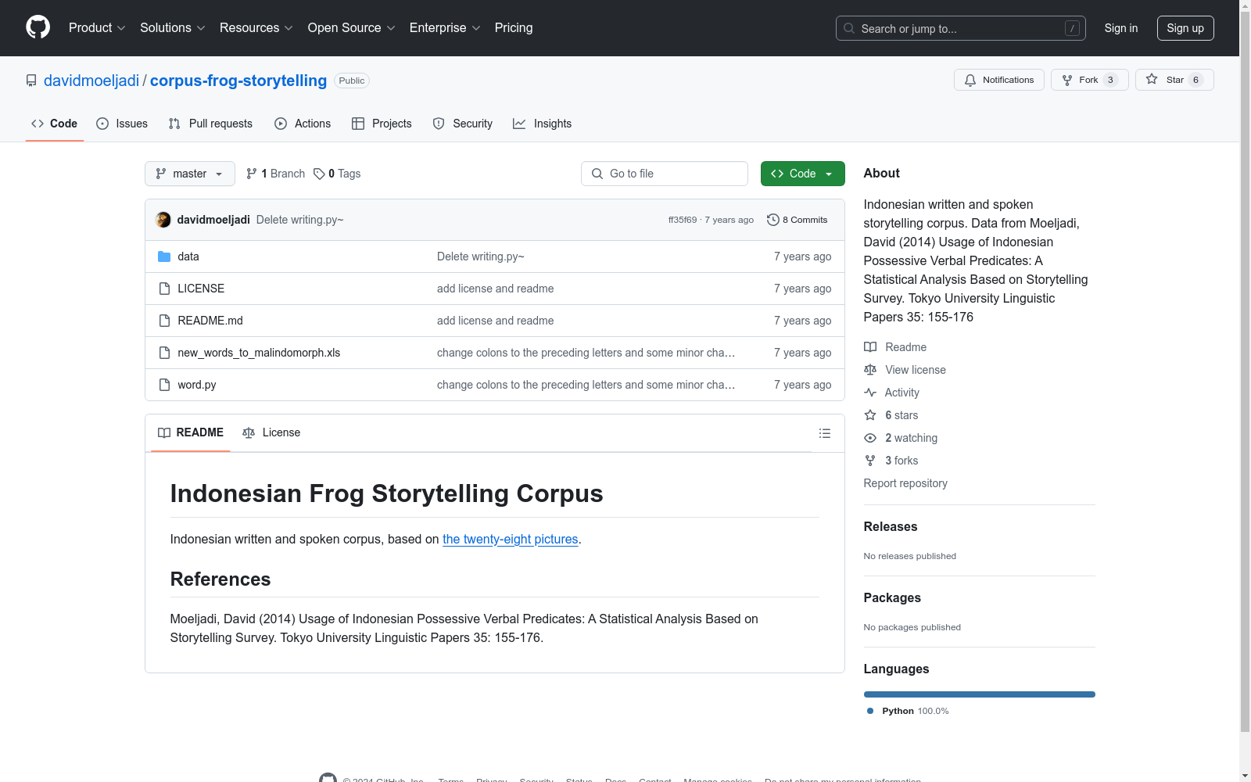
Task: Open the corpus-frog-storytelling repository link
Action: pos(238,81)
